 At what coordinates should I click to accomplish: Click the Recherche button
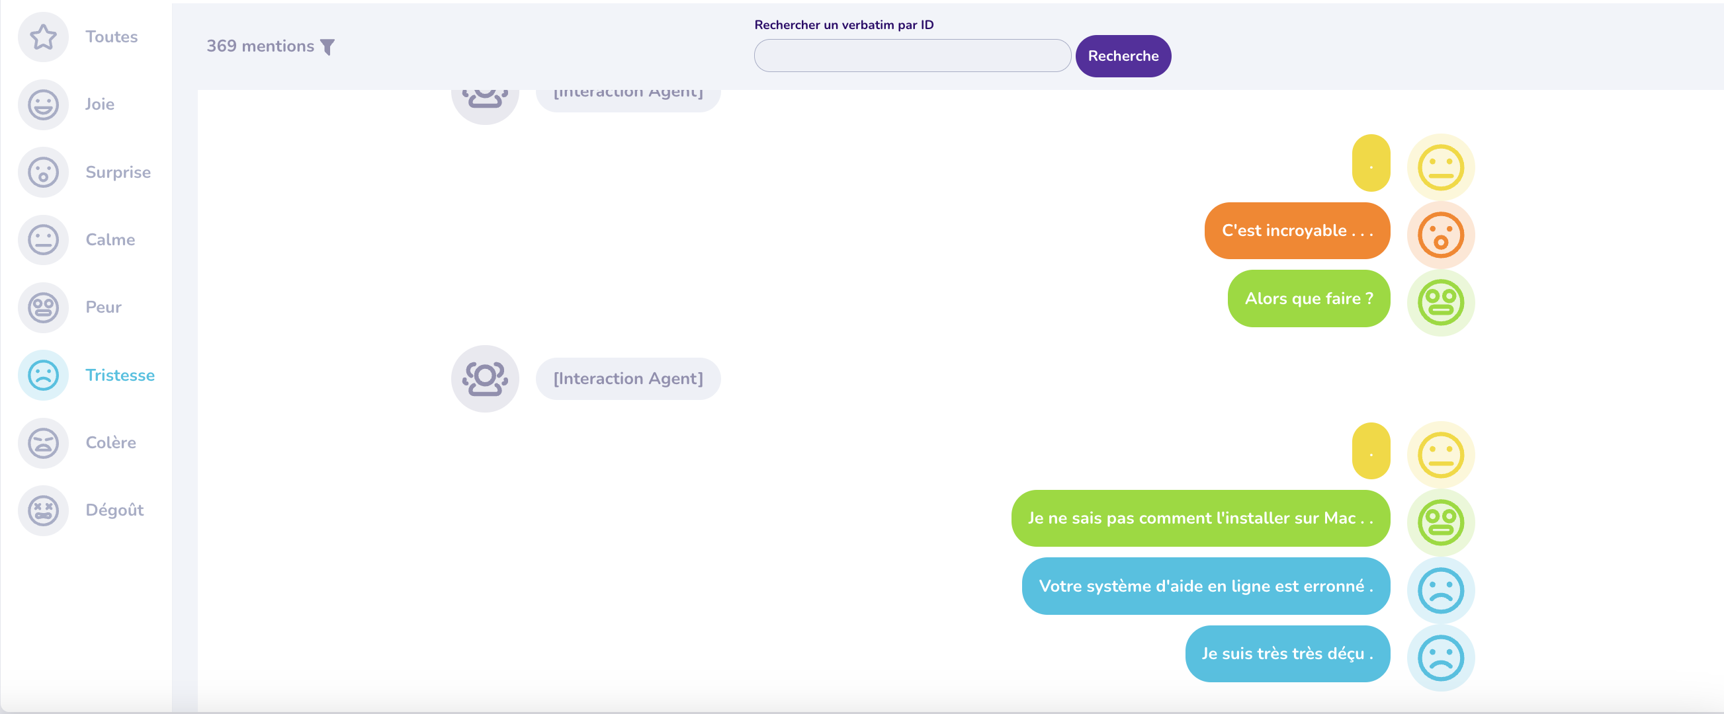click(1123, 56)
